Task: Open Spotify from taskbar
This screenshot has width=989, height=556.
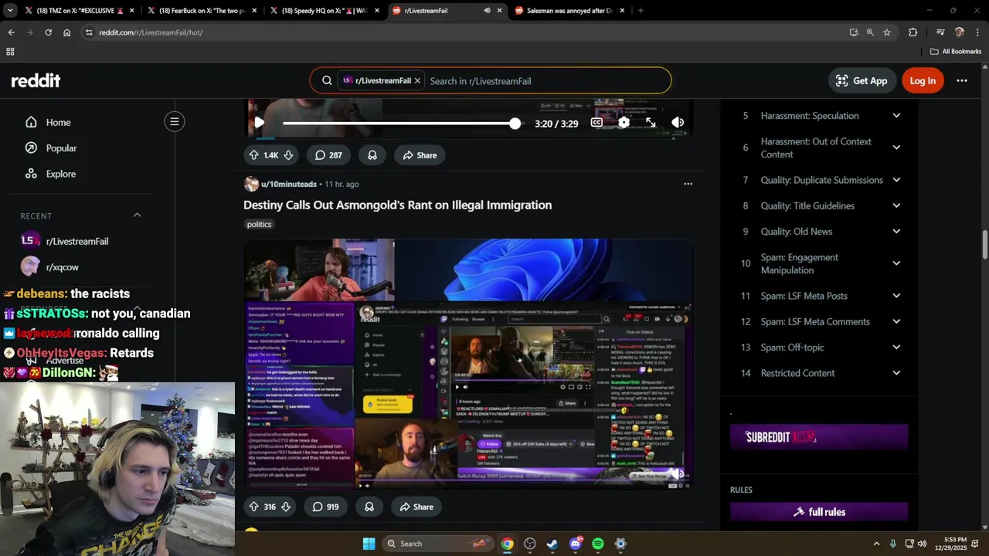Action: pyautogui.click(x=598, y=544)
